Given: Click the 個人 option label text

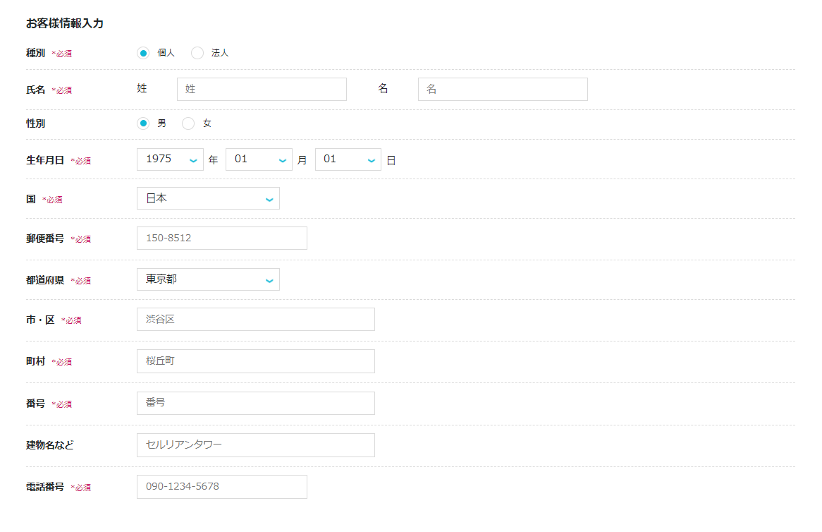Looking at the screenshot, I should point(166,53).
